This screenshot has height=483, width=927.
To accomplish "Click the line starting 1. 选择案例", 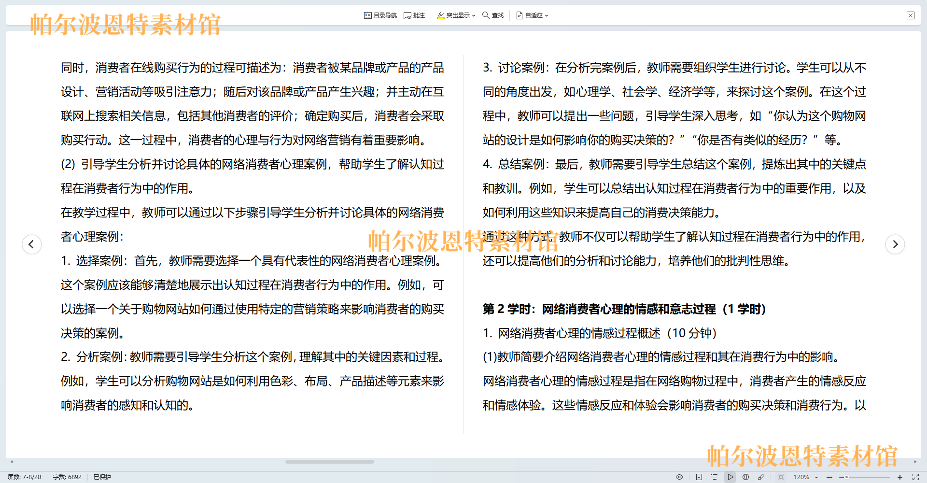I will [253, 261].
